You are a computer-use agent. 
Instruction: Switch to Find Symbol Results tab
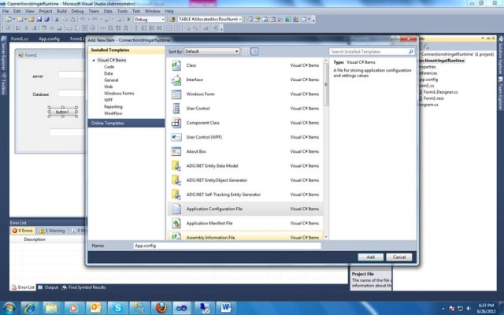click(x=83, y=287)
